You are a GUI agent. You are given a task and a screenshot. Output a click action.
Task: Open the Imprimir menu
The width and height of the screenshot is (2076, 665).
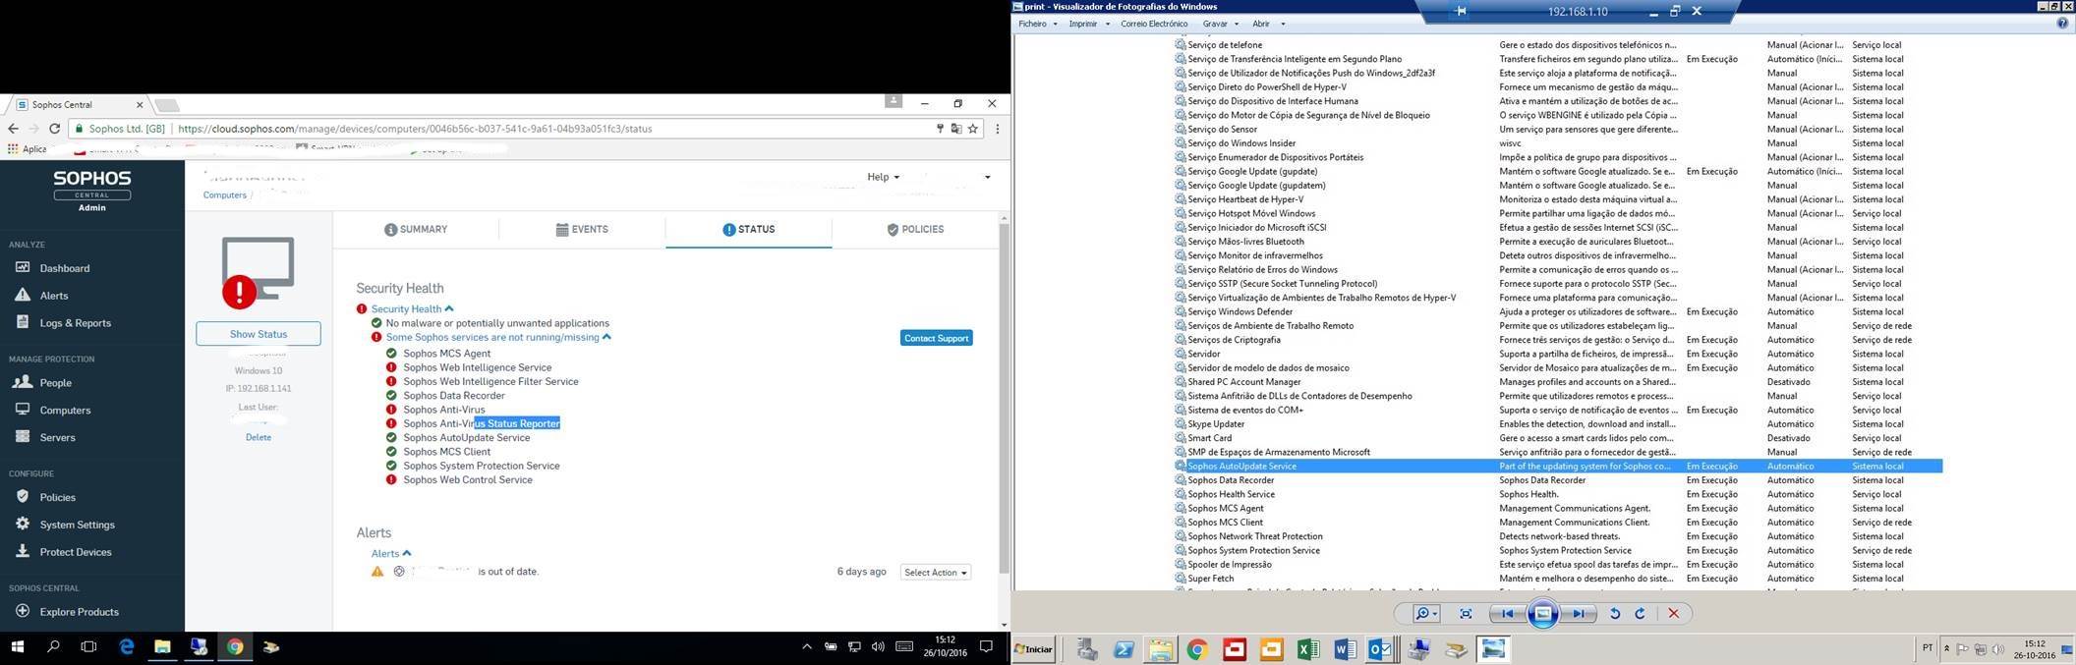1088,24
